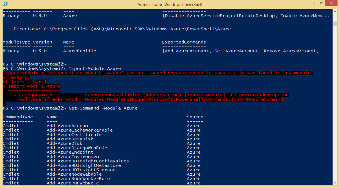Click the CommandType column header
Screen dimensions: 340x188
(18, 117)
